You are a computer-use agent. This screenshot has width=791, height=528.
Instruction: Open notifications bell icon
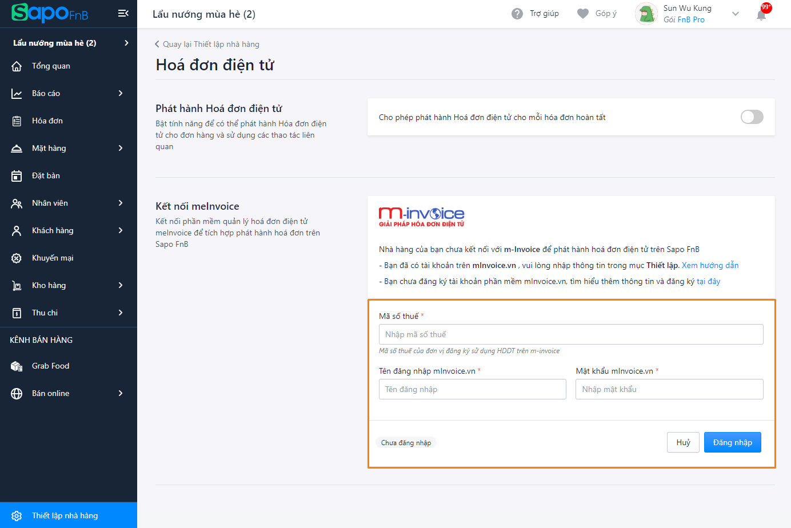pos(761,15)
